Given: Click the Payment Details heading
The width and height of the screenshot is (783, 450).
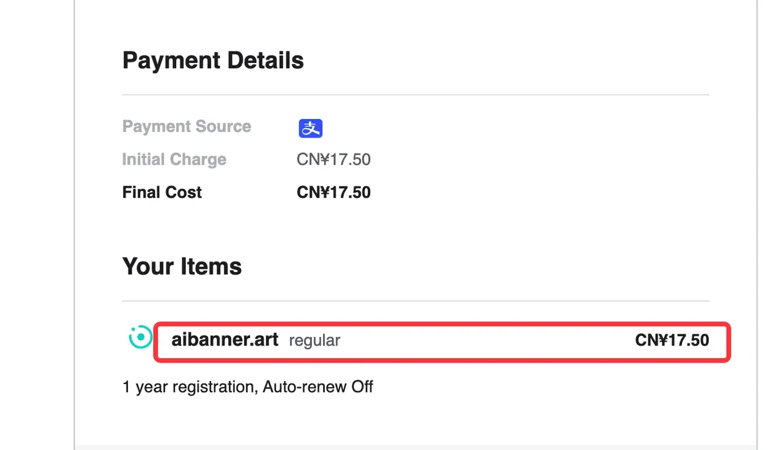Looking at the screenshot, I should pos(213,61).
